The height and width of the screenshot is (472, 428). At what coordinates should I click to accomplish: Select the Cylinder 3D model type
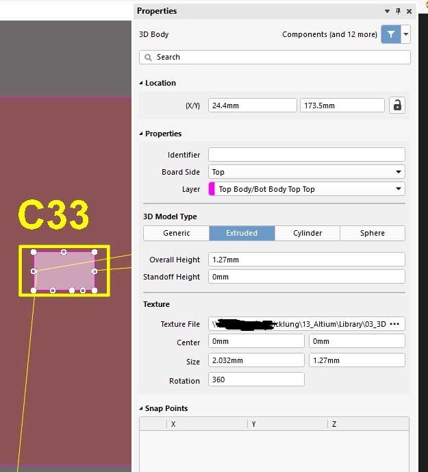307,233
